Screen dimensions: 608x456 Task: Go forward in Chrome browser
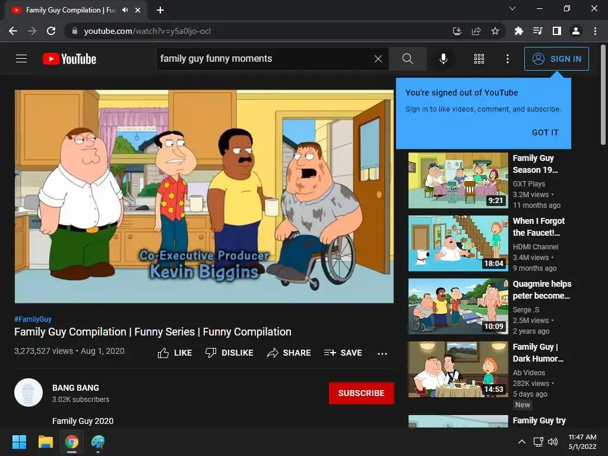32,31
